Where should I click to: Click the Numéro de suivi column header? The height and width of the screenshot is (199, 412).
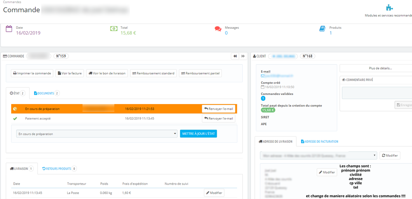point(177,184)
